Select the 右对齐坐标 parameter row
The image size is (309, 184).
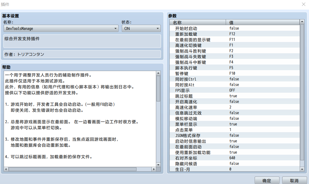point(234,158)
